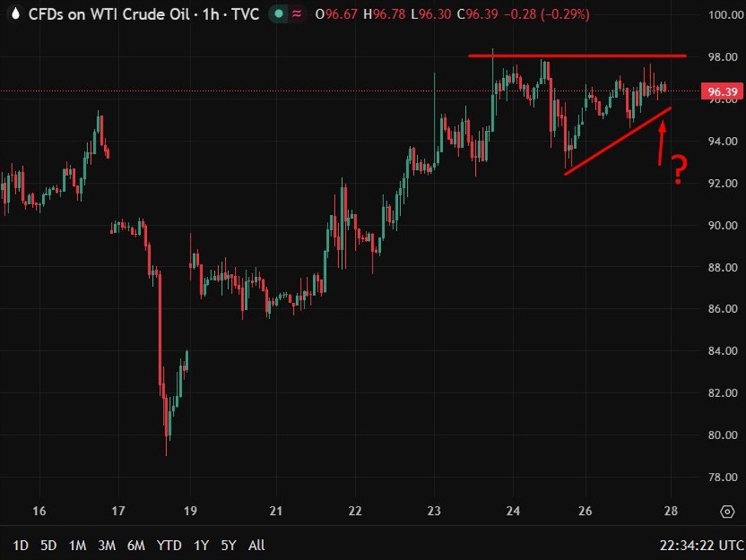The width and height of the screenshot is (746, 560).
Task: Choose the 6M time range
Action: [x=135, y=545]
